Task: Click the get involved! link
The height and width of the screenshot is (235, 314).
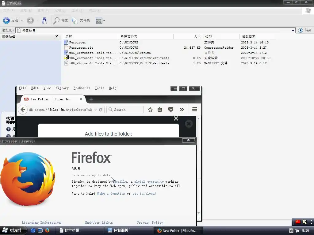Action: [144, 193]
